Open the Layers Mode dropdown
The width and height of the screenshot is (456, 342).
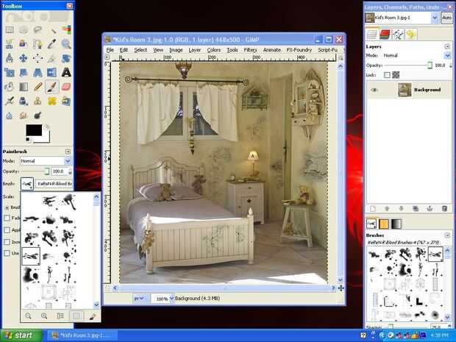pyautogui.click(x=417, y=55)
